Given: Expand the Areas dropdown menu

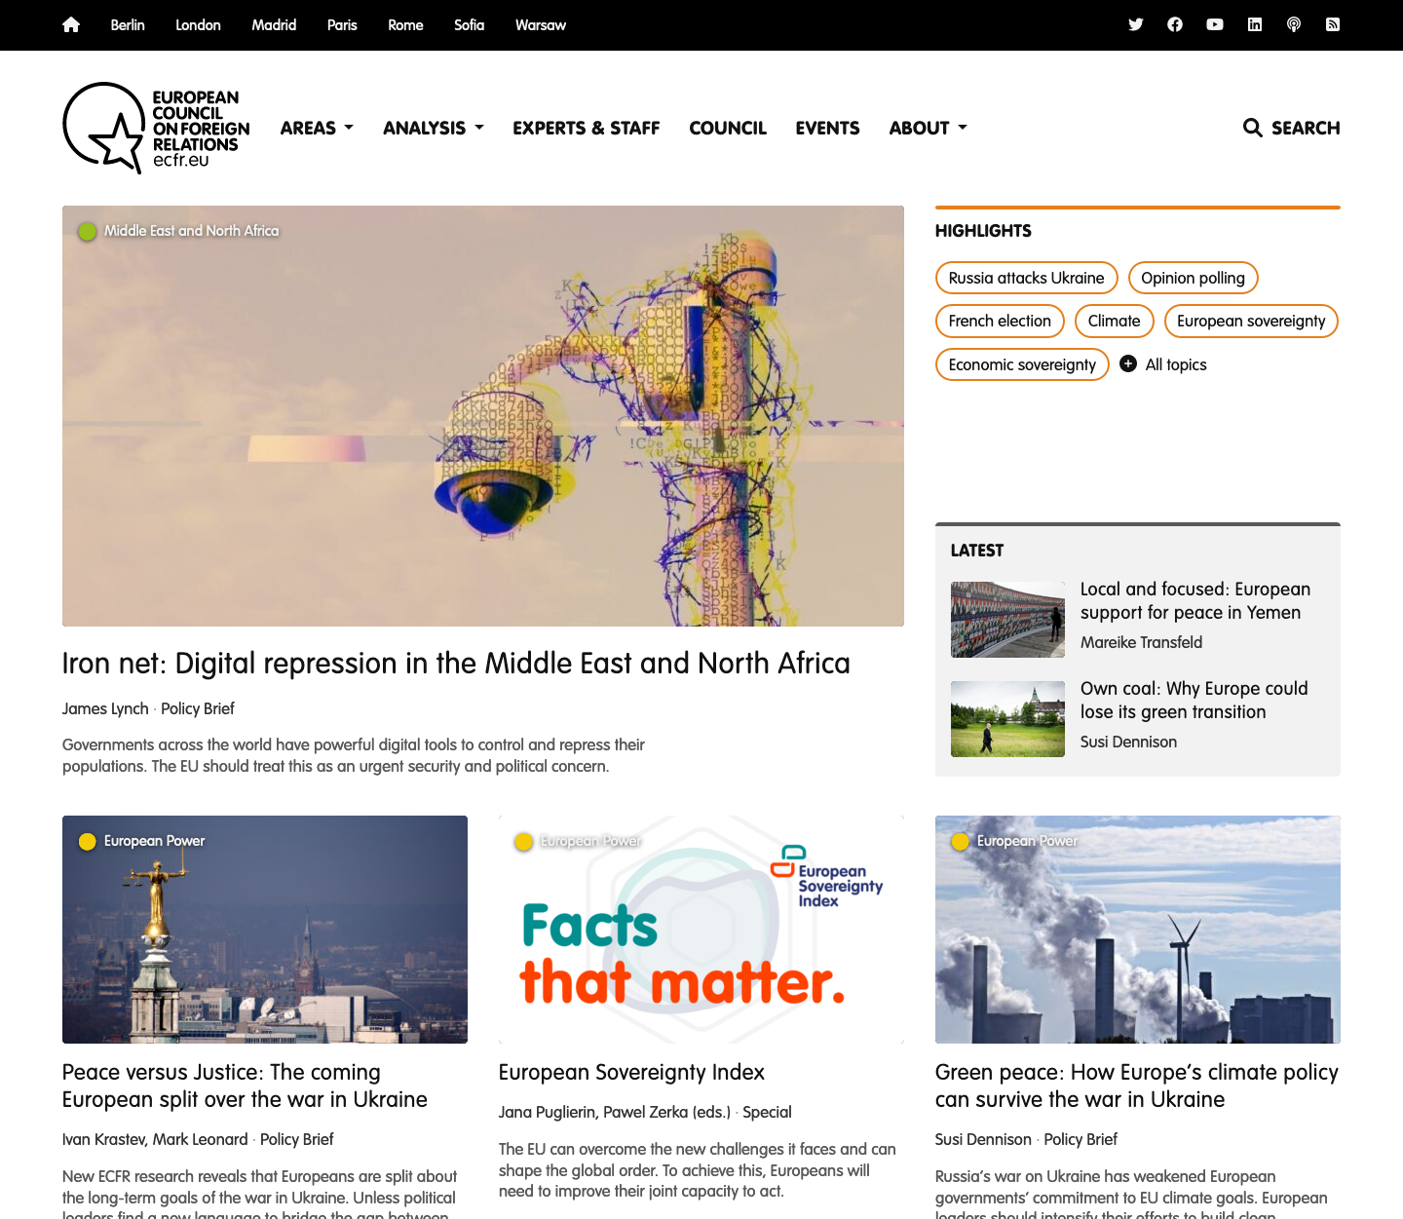Looking at the screenshot, I should point(317,128).
